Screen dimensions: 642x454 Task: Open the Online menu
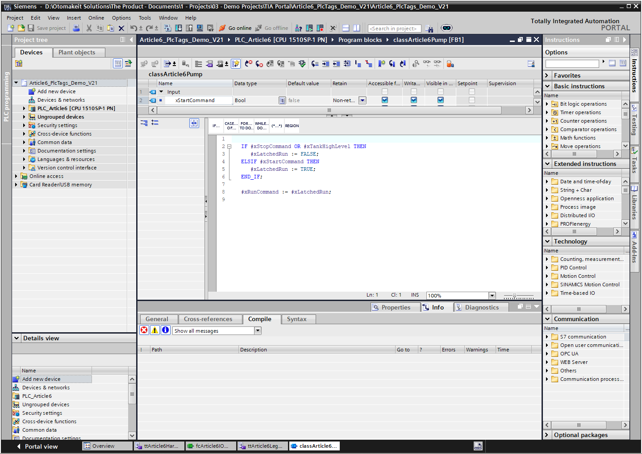click(x=96, y=18)
